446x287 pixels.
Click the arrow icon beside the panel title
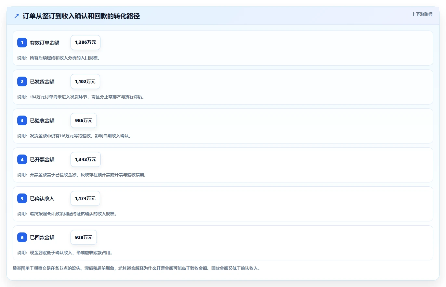point(17,16)
